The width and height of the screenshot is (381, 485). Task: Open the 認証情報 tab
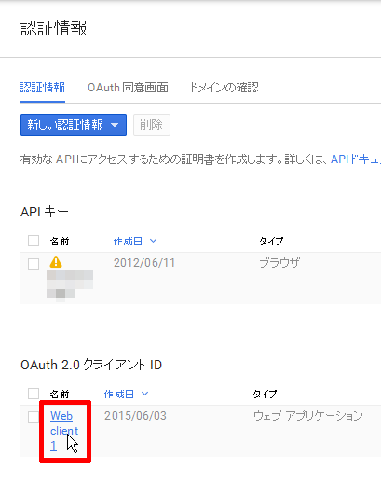pos(43,88)
